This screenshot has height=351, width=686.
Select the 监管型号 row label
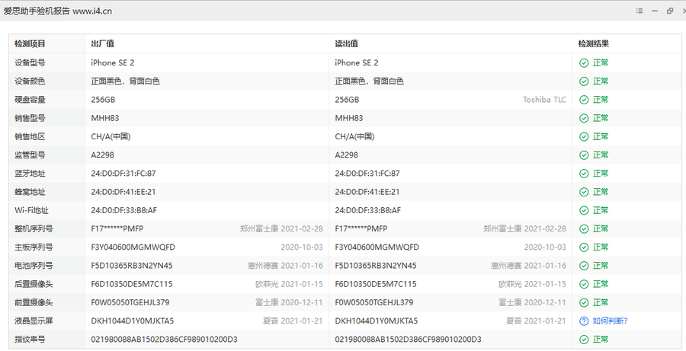[30, 155]
